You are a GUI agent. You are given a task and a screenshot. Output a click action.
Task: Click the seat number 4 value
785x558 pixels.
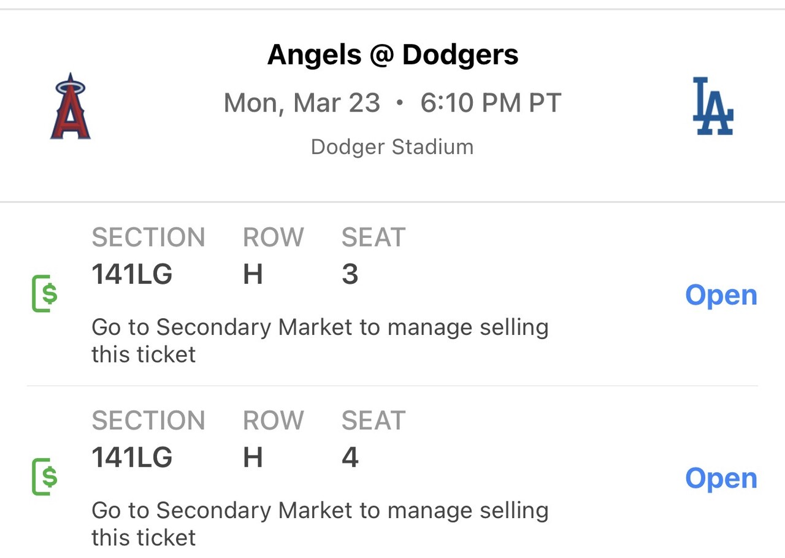click(x=350, y=457)
